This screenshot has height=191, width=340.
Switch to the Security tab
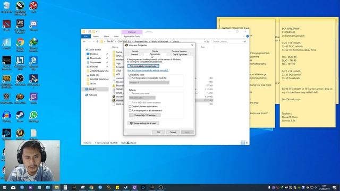(135, 51)
